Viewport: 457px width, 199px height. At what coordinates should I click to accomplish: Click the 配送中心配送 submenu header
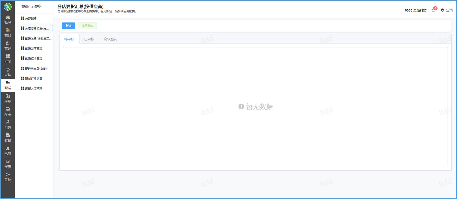click(32, 7)
